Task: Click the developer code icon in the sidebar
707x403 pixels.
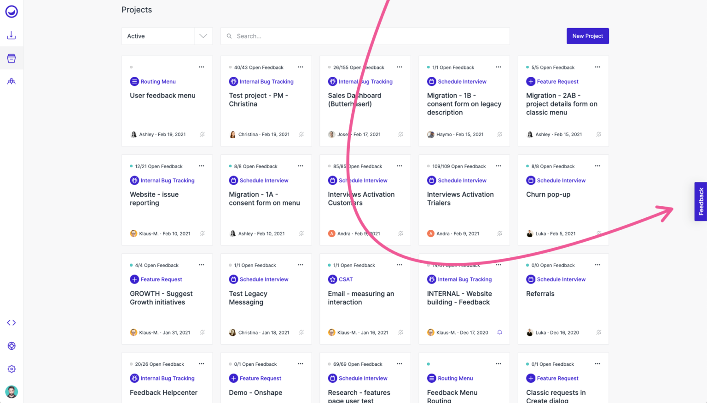Action: pyautogui.click(x=12, y=323)
